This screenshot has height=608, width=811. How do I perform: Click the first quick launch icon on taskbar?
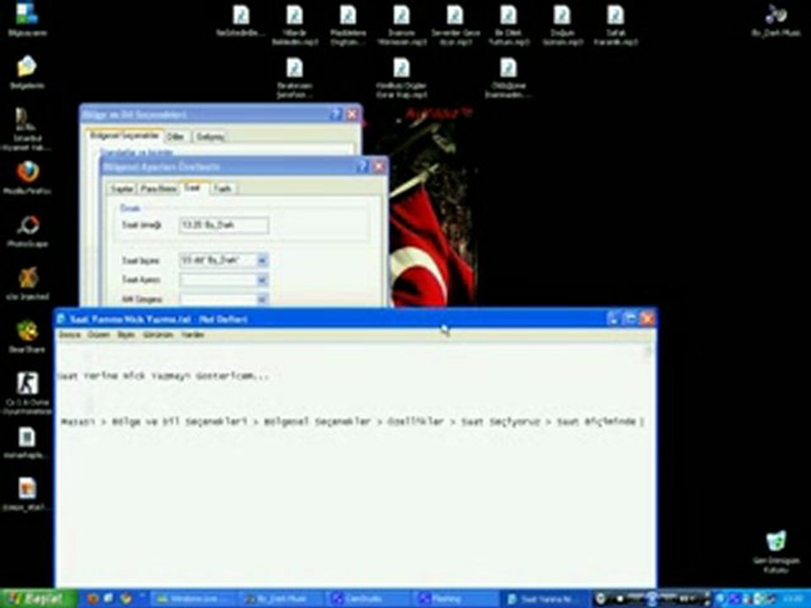93,599
